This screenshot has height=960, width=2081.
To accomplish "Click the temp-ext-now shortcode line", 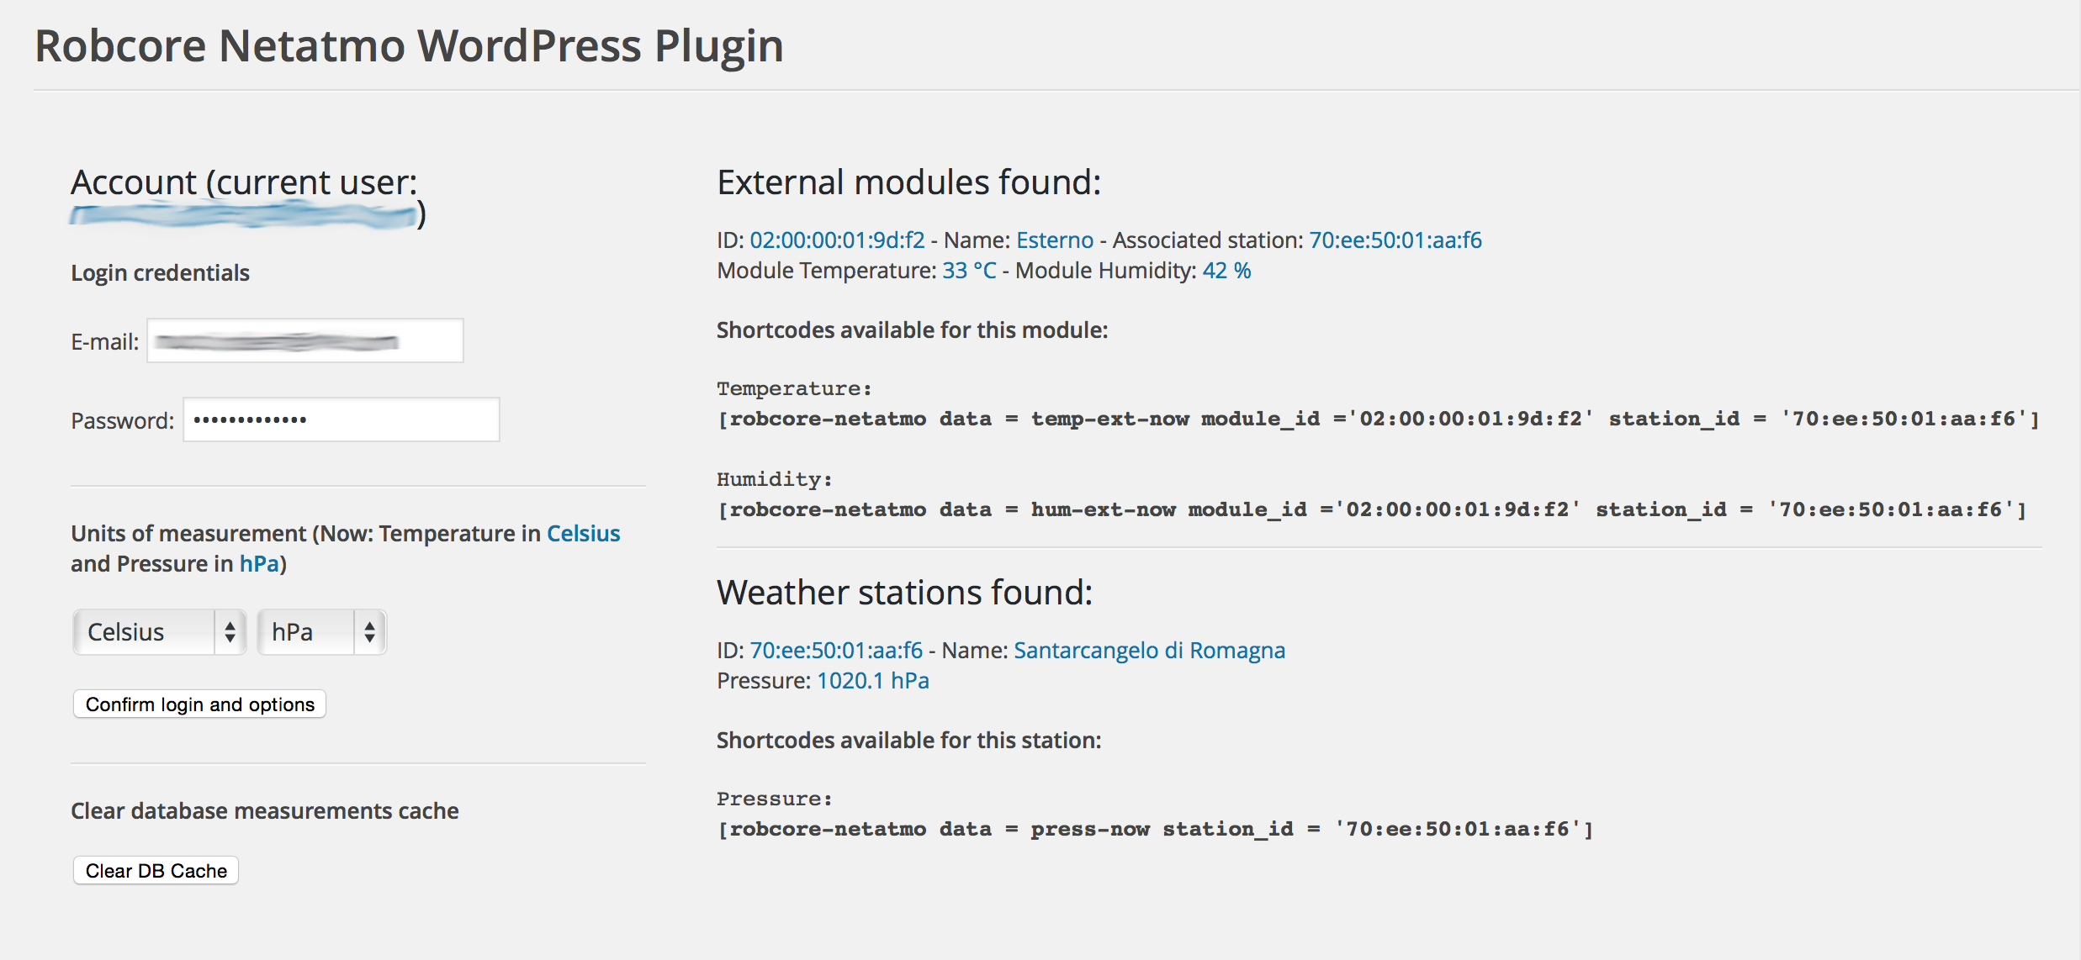I will (1379, 419).
